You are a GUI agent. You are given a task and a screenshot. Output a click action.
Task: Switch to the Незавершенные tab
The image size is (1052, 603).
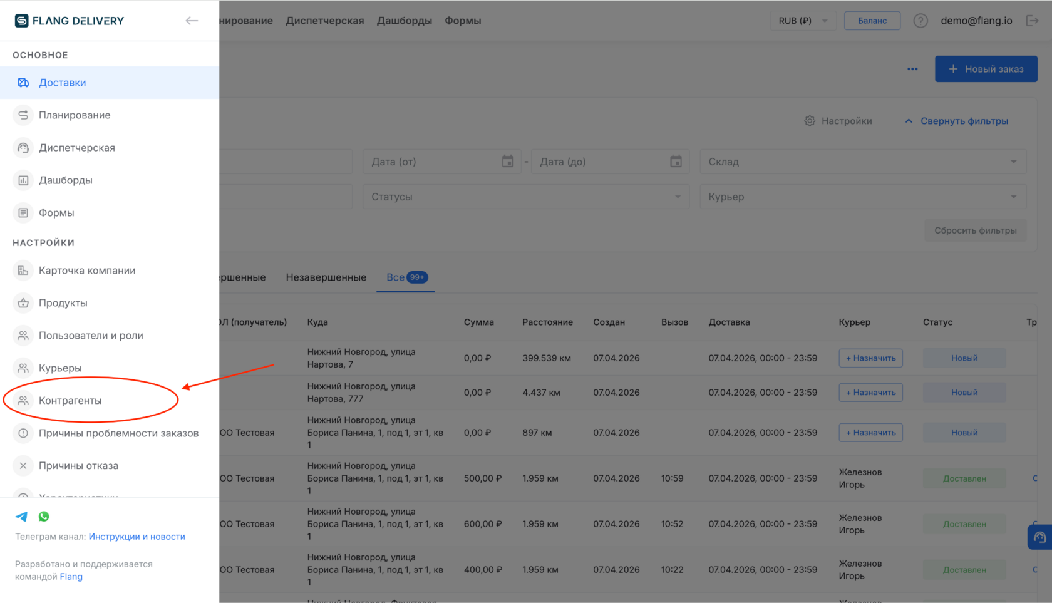pyautogui.click(x=326, y=277)
